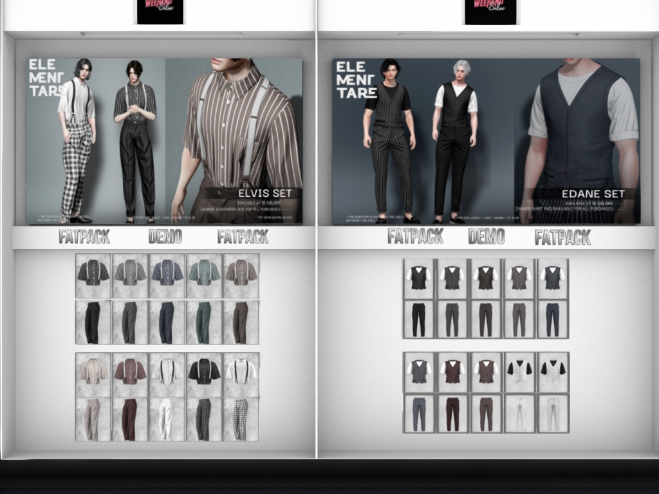The image size is (659, 494).
Task: Pick the black Edane pants
Action: point(419,318)
